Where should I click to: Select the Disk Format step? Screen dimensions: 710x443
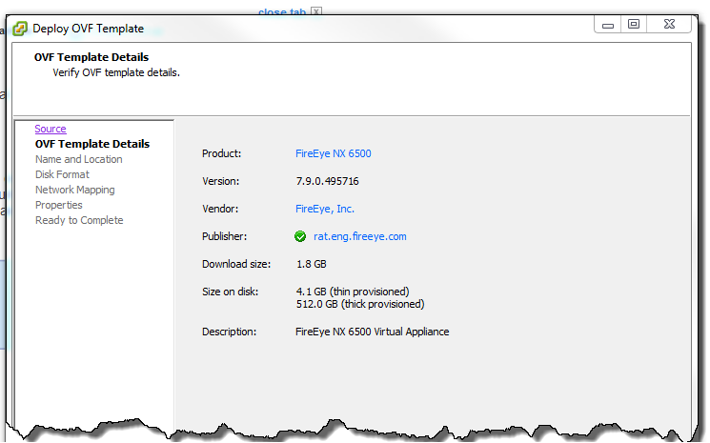(62, 174)
